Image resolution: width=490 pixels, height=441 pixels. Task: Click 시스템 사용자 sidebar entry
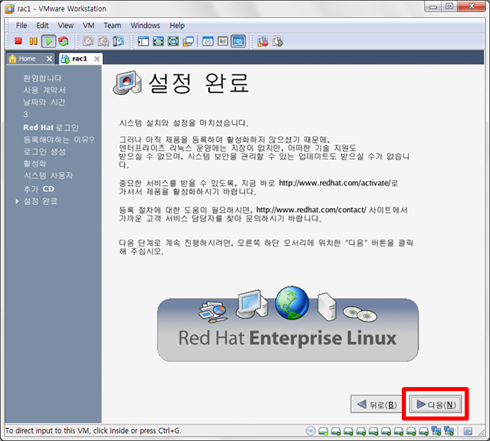(48, 176)
